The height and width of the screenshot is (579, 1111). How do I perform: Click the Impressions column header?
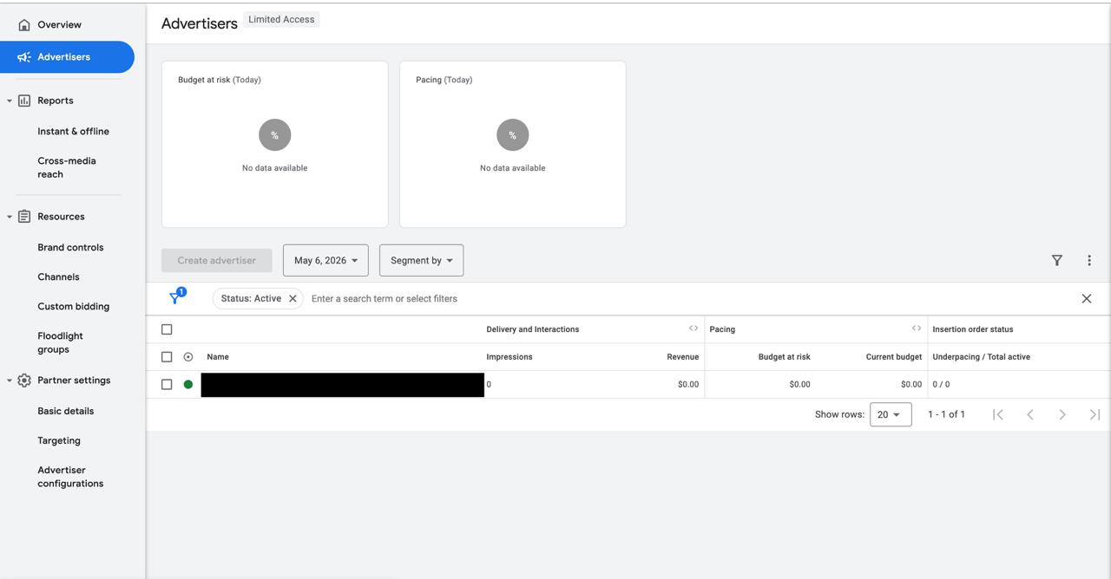[509, 357]
